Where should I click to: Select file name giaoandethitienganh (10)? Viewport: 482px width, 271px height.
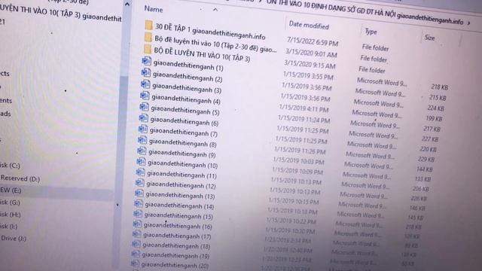click(x=182, y=164)
